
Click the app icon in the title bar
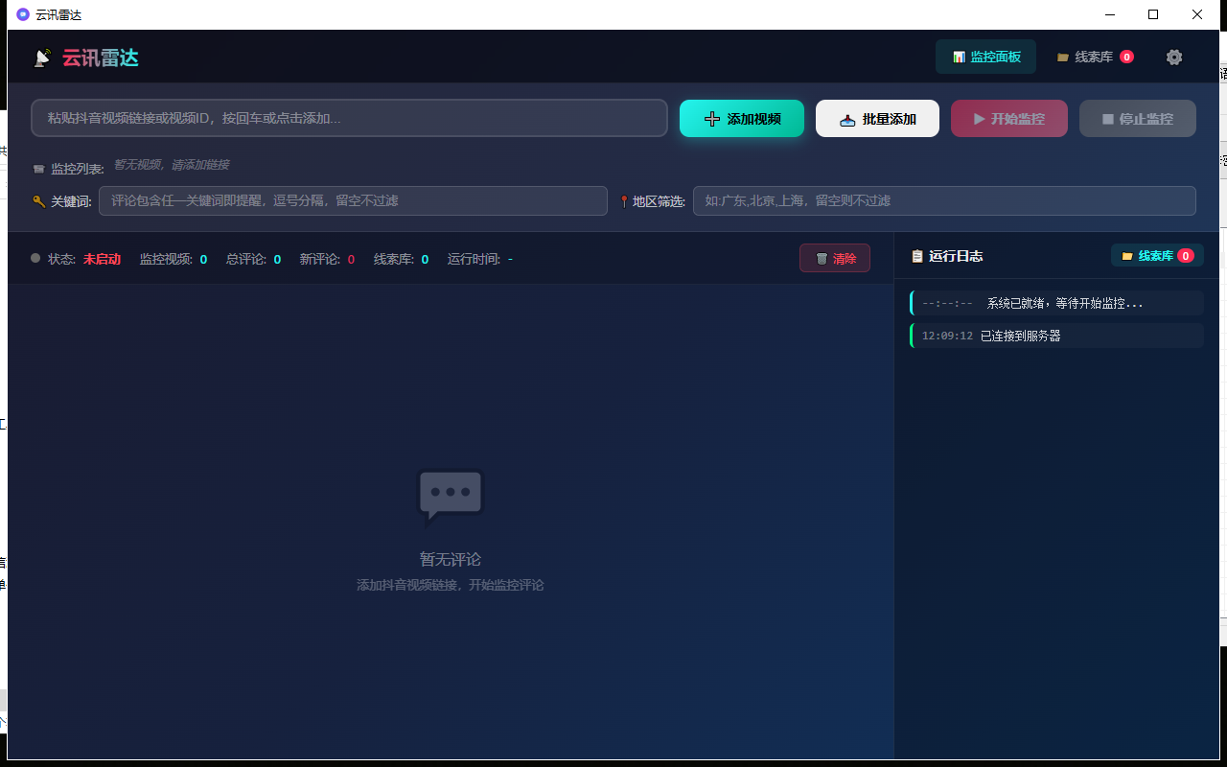pos(23,14)
